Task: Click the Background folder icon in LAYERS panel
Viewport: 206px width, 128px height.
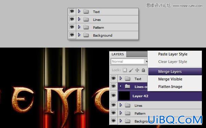Action: coord(128,121)
